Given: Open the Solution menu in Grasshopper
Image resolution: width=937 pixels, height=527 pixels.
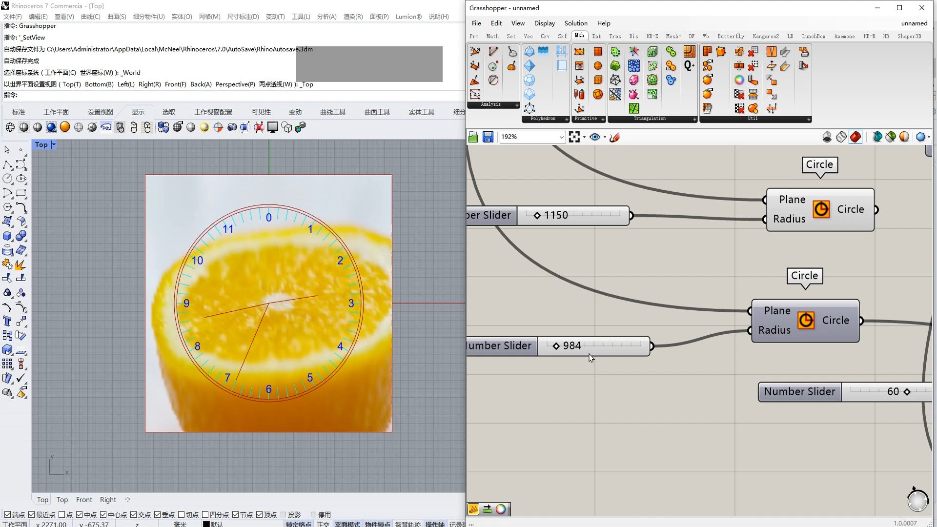Looking at the screenshot, I should pyautogui.click(x=575, y=23).
